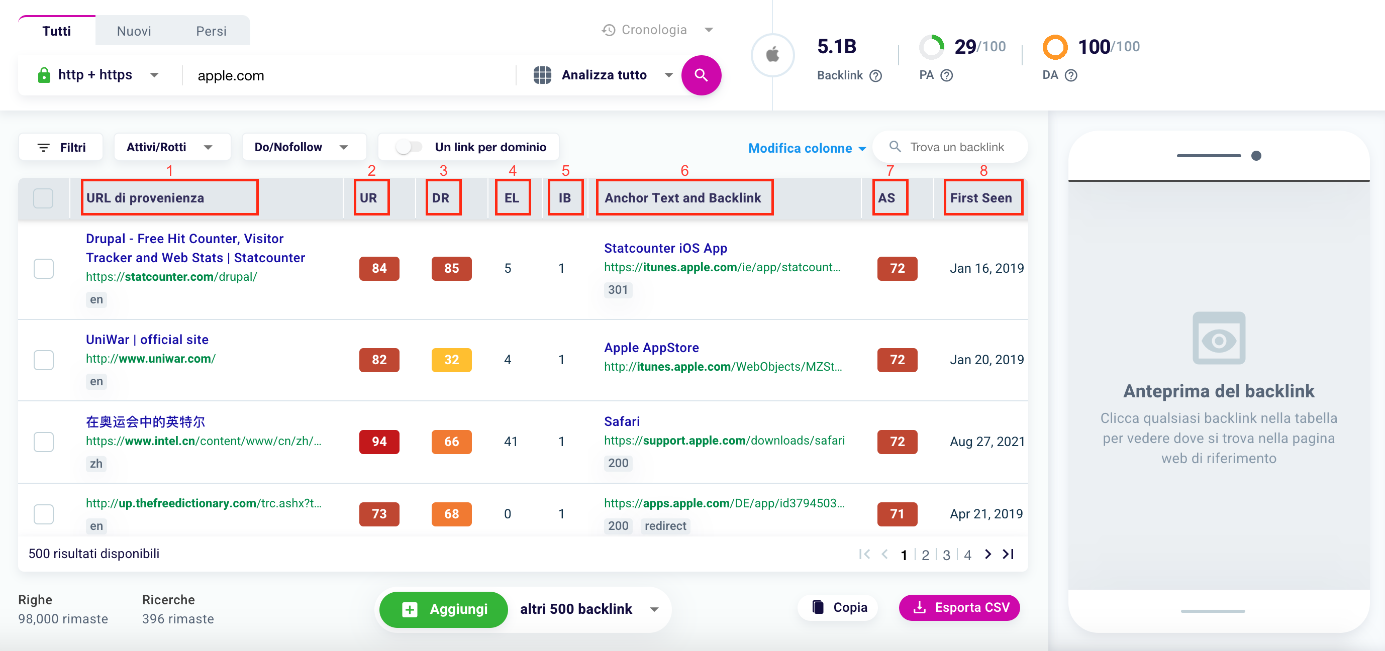The height and width of the screenshot is (651, 1385).
Task: Expand the Cronologia dropdown arrow
Action: [x=709, y=30]
